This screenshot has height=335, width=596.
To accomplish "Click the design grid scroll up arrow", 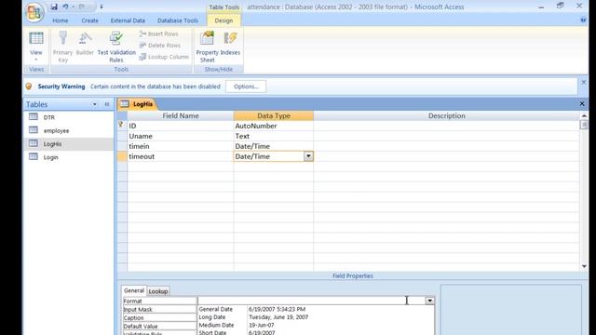I will [x=584, y=115].
